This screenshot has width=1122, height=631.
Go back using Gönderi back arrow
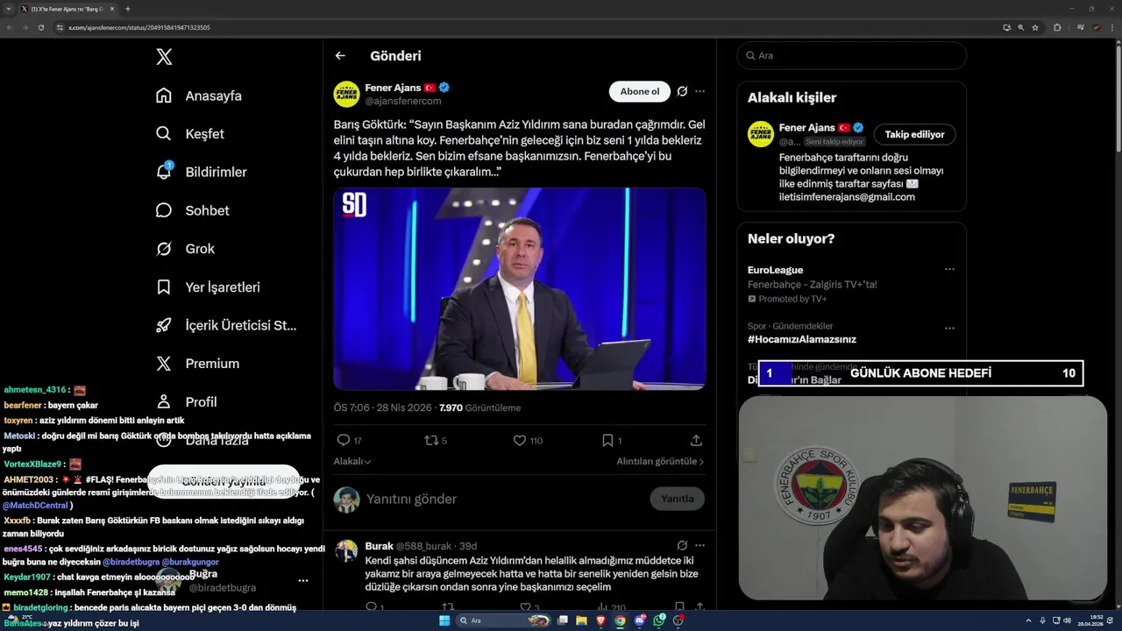(x=340, y=56)
